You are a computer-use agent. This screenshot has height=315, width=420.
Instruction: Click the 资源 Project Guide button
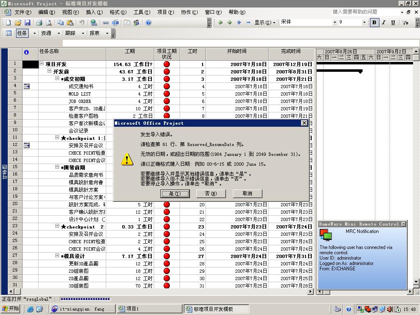[46, 33]
